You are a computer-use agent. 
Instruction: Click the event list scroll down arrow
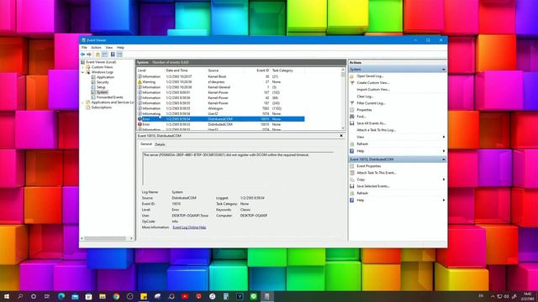pos(343,128)
